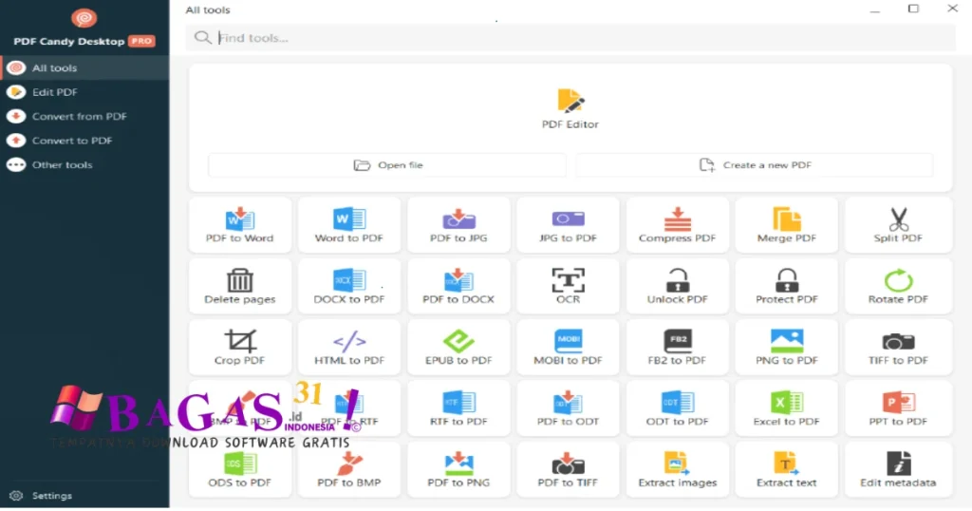This screenshot has width=972, height=511.
Task: Open the JPG to PDF converter
Action: coord(568,225)
